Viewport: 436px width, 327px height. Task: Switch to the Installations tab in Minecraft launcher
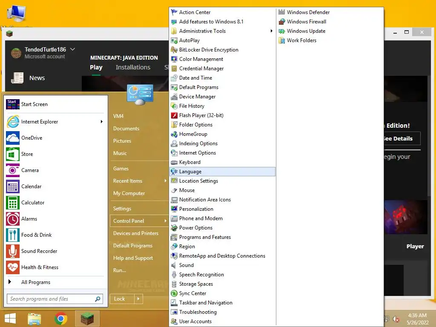click(133, 67)
